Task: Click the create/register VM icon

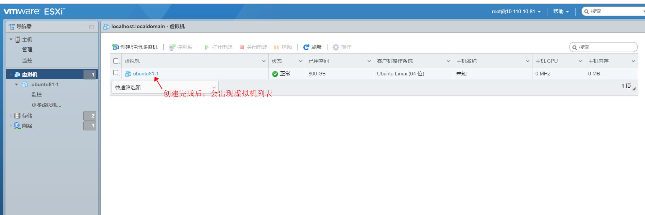Action: 115,47
